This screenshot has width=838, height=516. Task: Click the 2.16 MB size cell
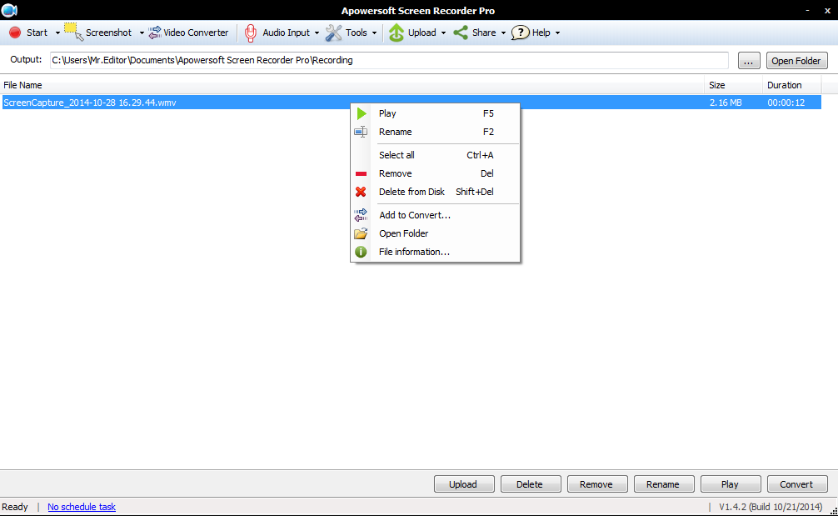pos(726,103)
